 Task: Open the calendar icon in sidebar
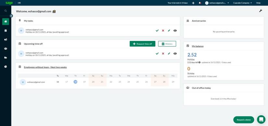6,31
